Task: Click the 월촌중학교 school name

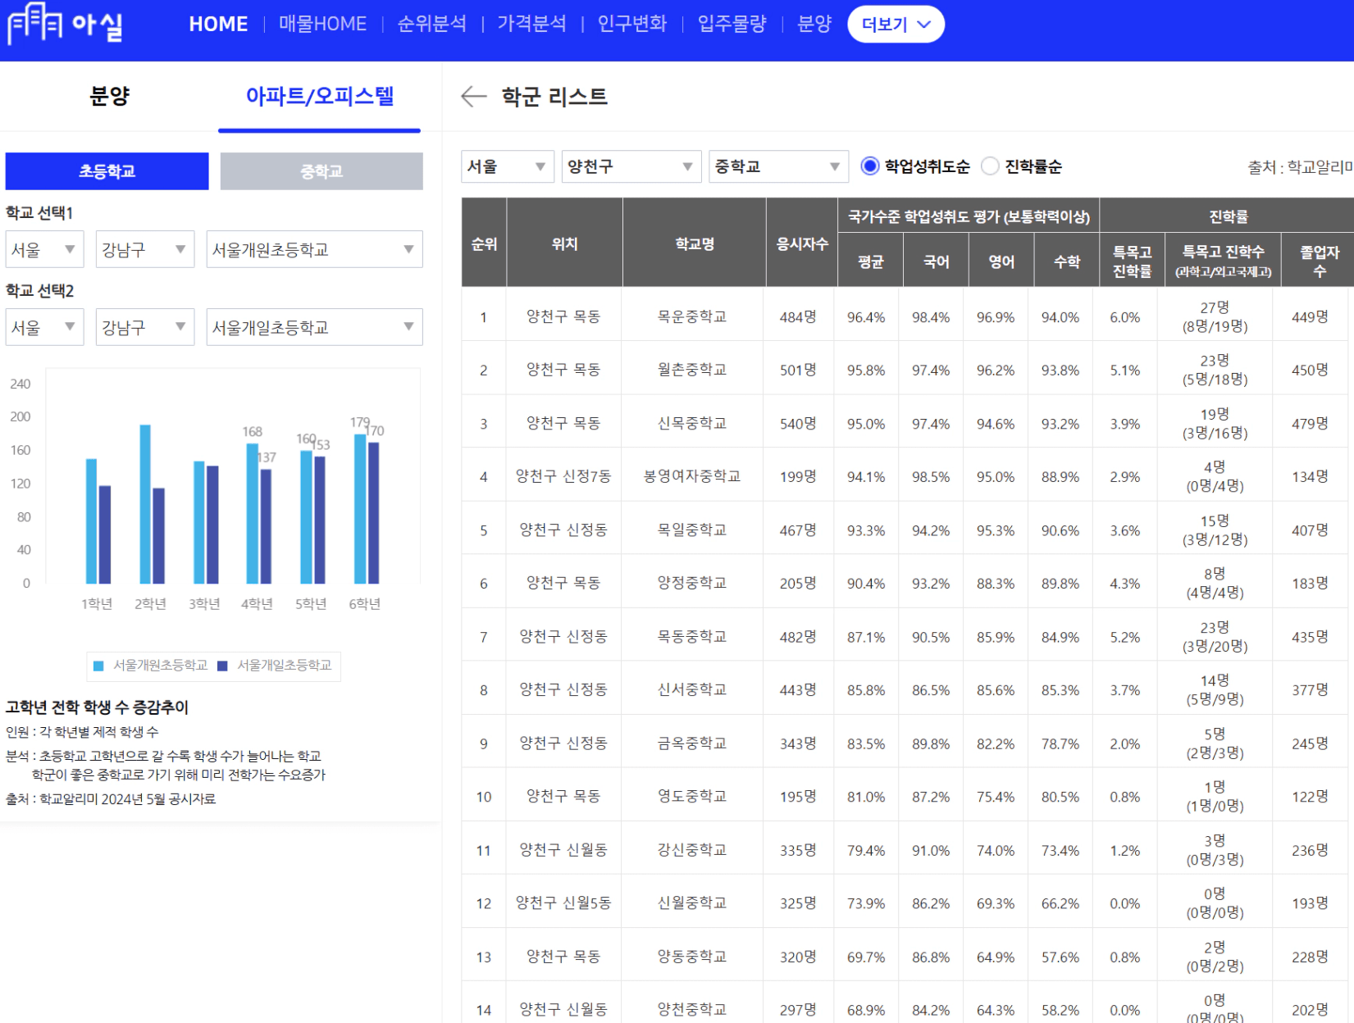Action: [x=692, y=371]
